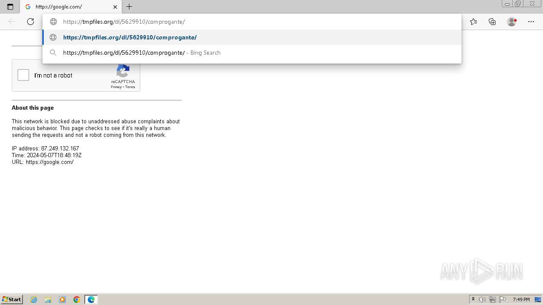This screenshot has width=543, height=305.
Task: Click the Show desktop tray icon
Action: pyautogui.click(x=538, y=299)
